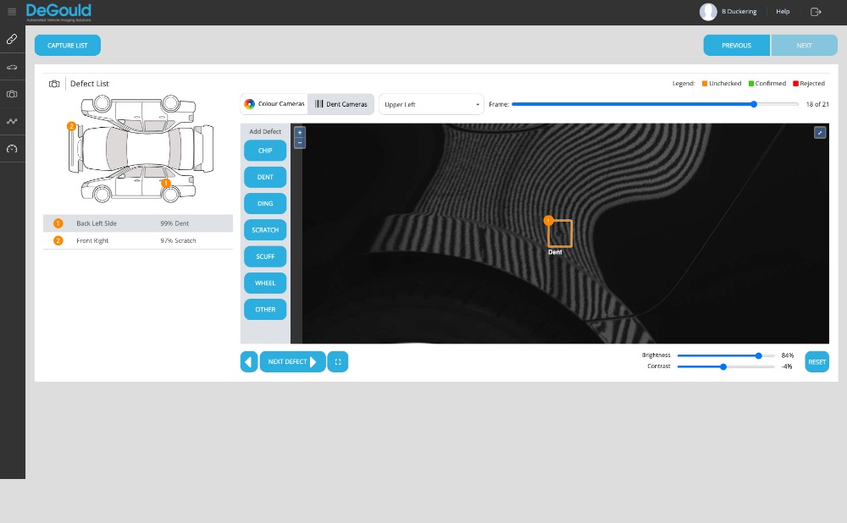Open the hamburger menu
The width and height of the screenshot is (847, 523).
tap(12, 12)
